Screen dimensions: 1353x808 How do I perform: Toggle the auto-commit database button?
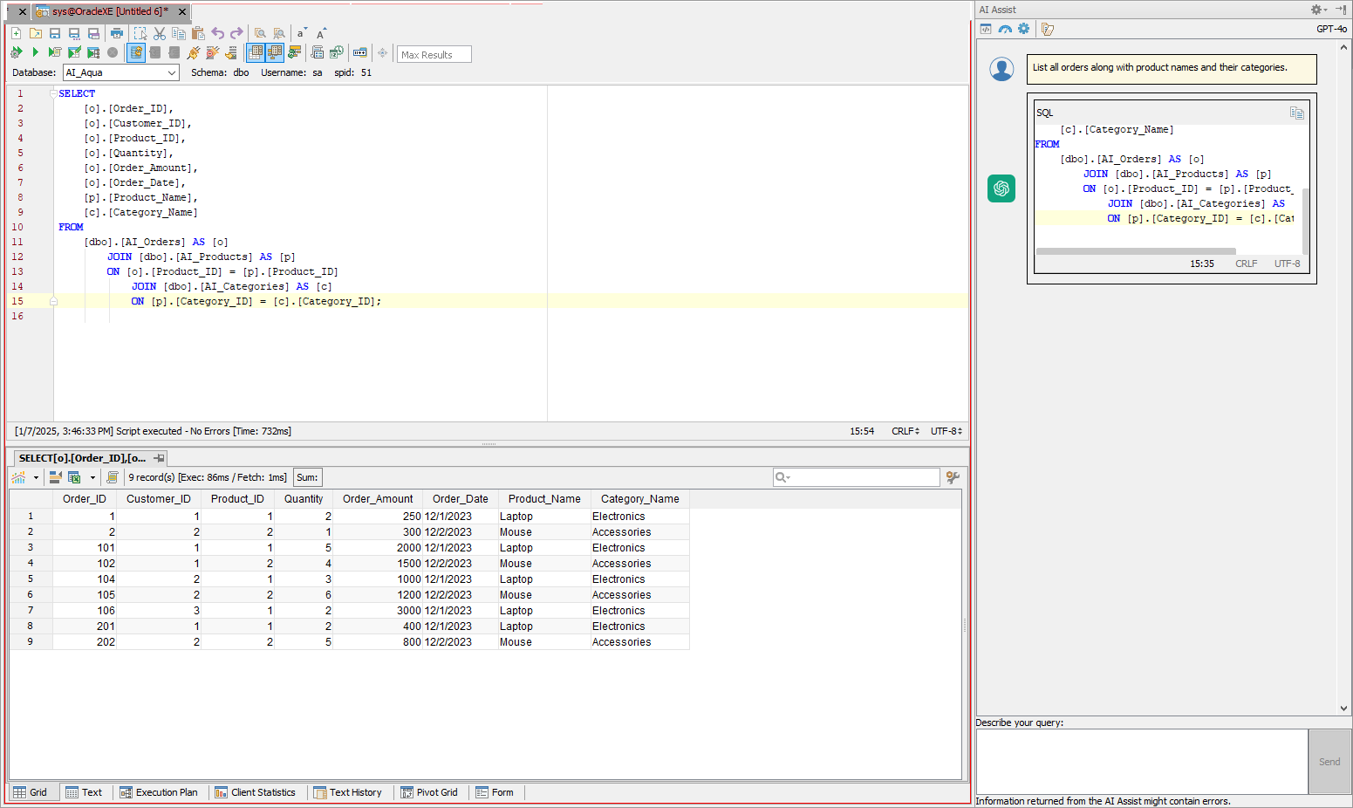136,52
